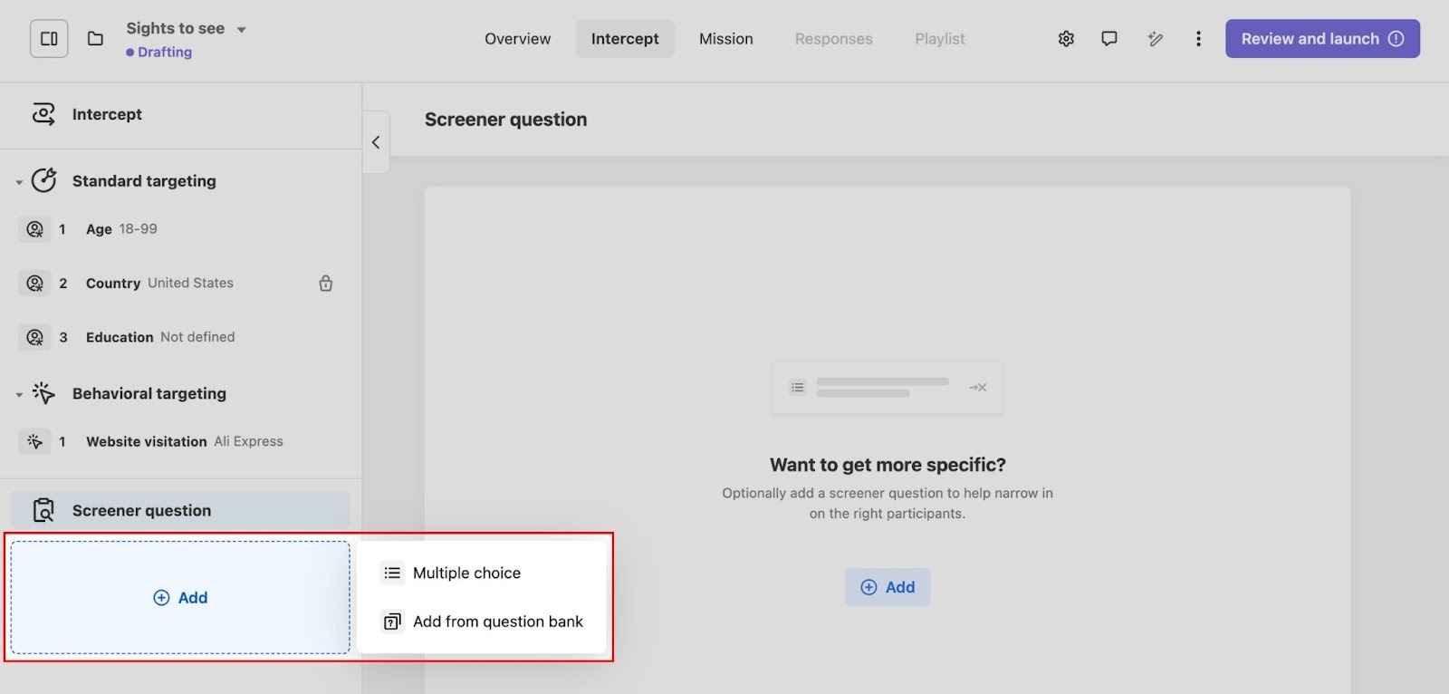Collapse the Behavioral targeting section
The height and width of the screenshot is (694, 1449).
19,395
